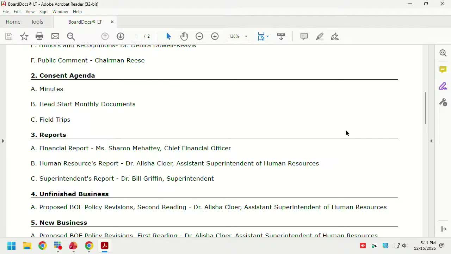Expand the fit page options dropdown
This screenshot has height=254, width=451.
tap(267, 36)
